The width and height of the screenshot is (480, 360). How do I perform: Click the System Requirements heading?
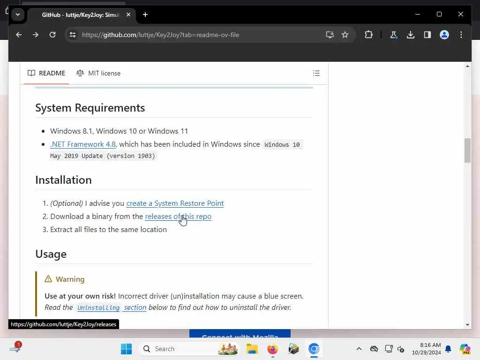90,108
